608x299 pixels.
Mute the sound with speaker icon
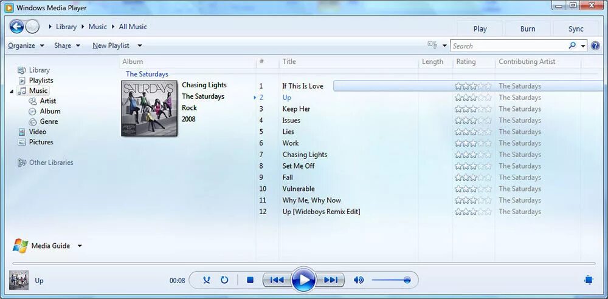pyautogui.click(x=359, y=280)
